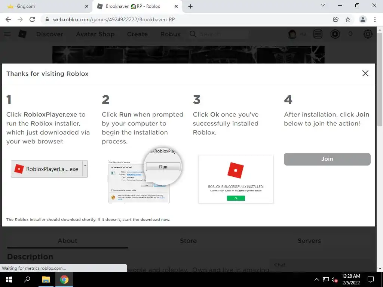Click the Run dialog illustration
This screenshot has height=287, width=383.
(145, 175)
